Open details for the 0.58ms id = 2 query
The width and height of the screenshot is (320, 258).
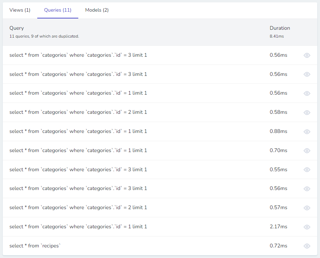click(x=307, y=112)
